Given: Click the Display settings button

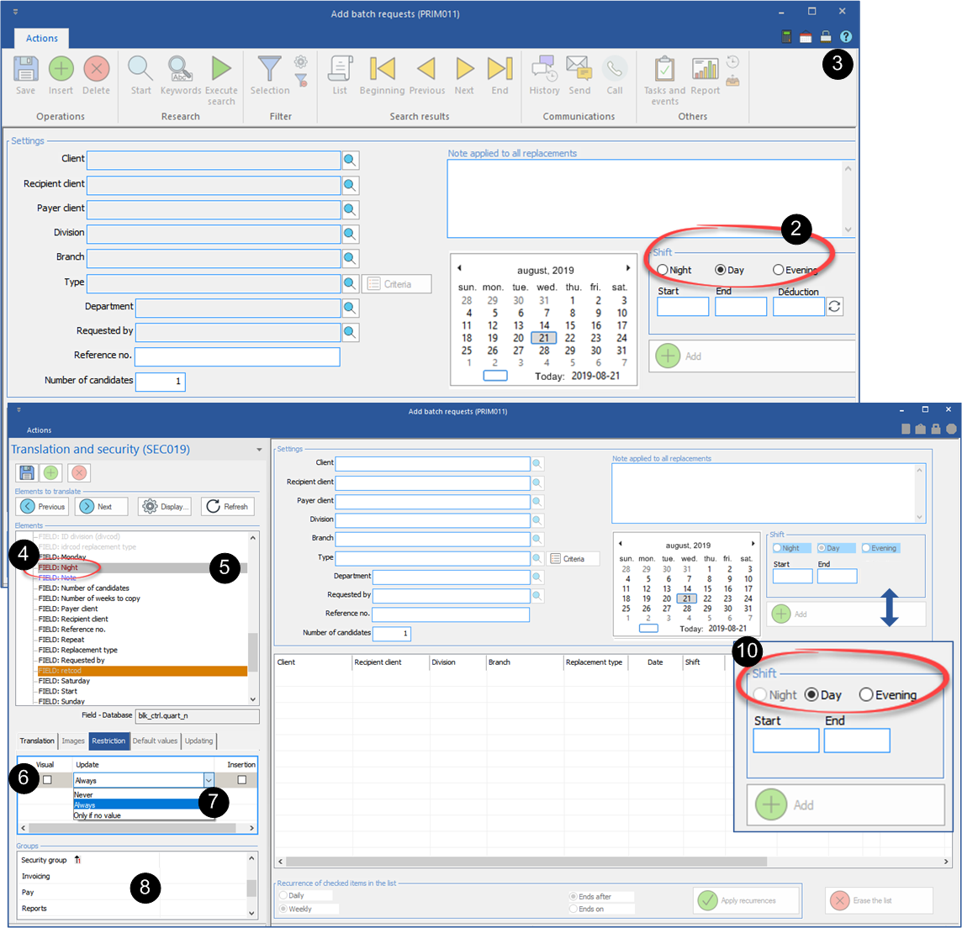Looking at the screenshot, I should [165, 507].
